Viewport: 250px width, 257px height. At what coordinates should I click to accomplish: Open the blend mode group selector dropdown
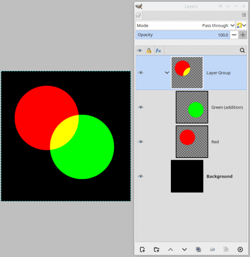(241, 25)
